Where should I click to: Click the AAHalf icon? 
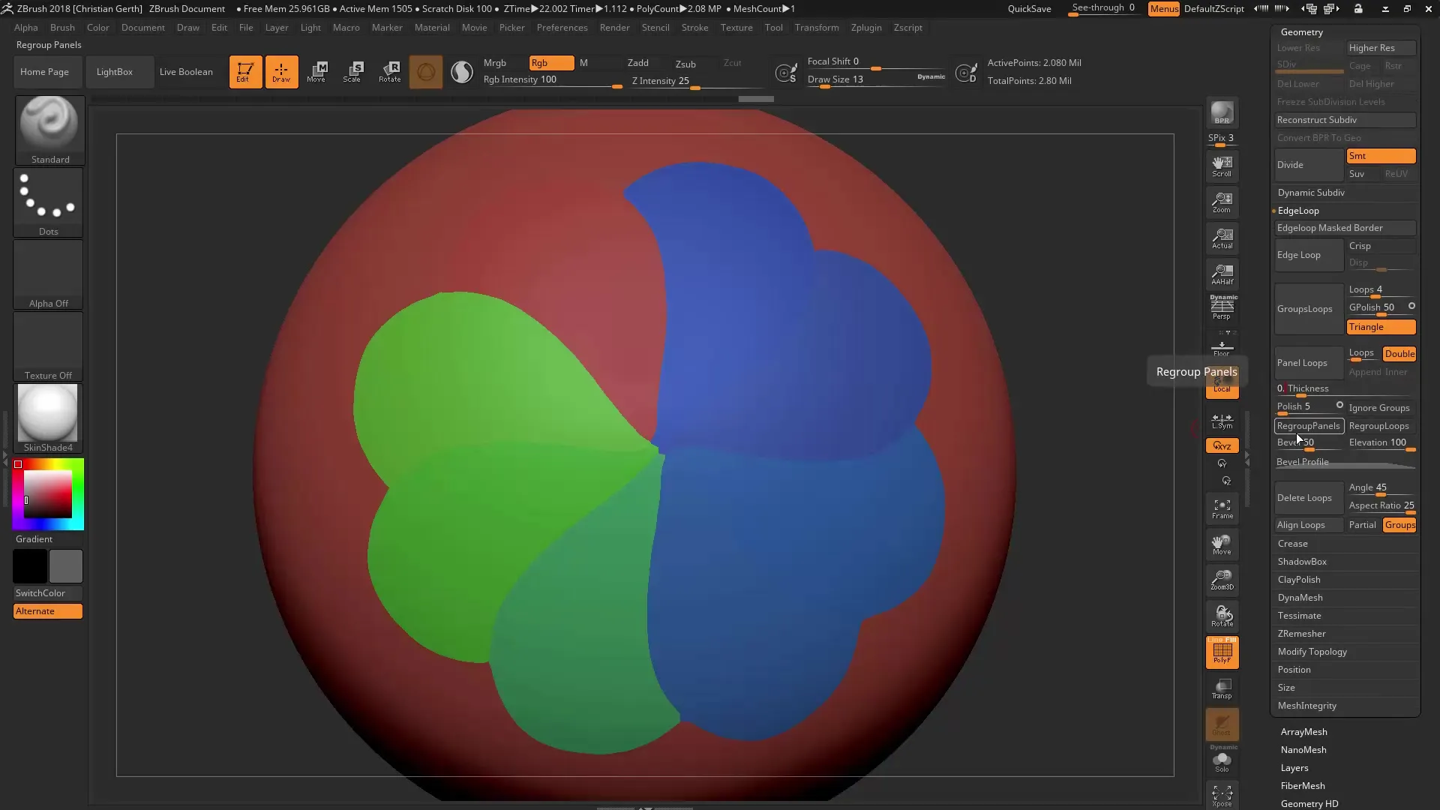click(x=1222, y=274)
